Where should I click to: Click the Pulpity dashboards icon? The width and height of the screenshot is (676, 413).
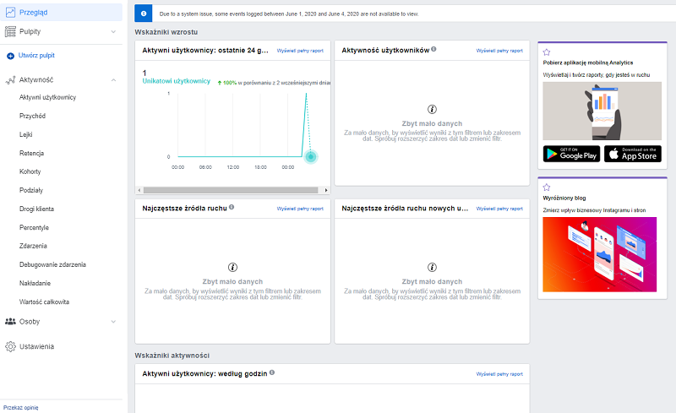(x=10, y=31)
